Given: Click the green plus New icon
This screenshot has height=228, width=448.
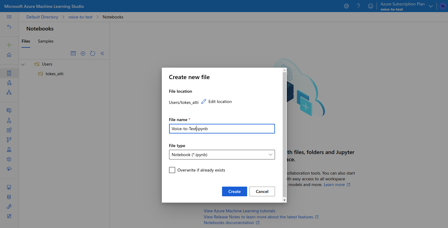Looking at the screenshot, I should coord(9,45).
